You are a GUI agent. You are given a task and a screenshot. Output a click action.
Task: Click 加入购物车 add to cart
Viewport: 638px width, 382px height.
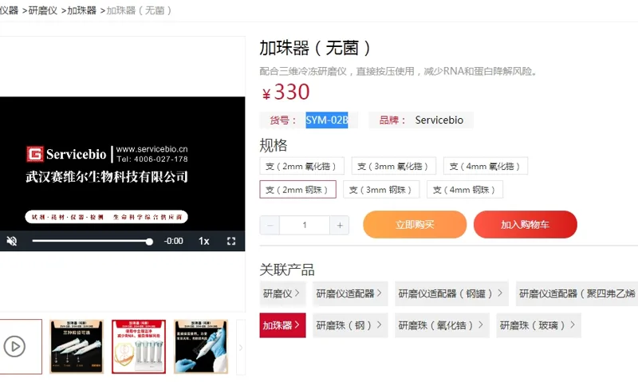coord(526,225)
